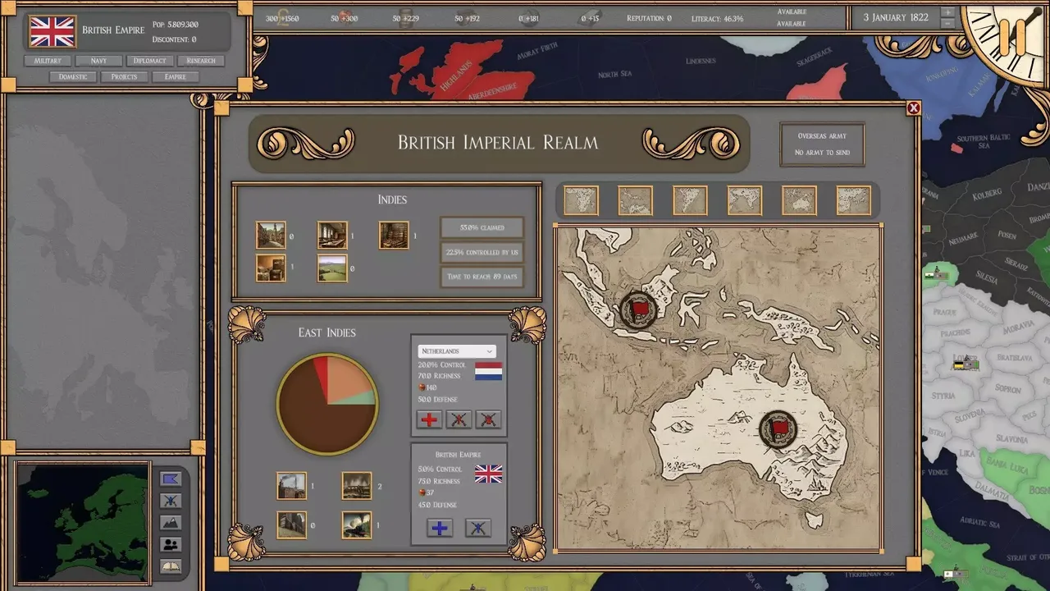
Task: Click the East Indies bridge scene icon with count 2
Action: [357, 486]
